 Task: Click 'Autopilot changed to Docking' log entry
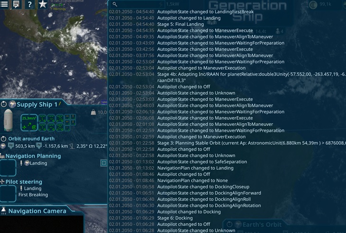(189, 212)
